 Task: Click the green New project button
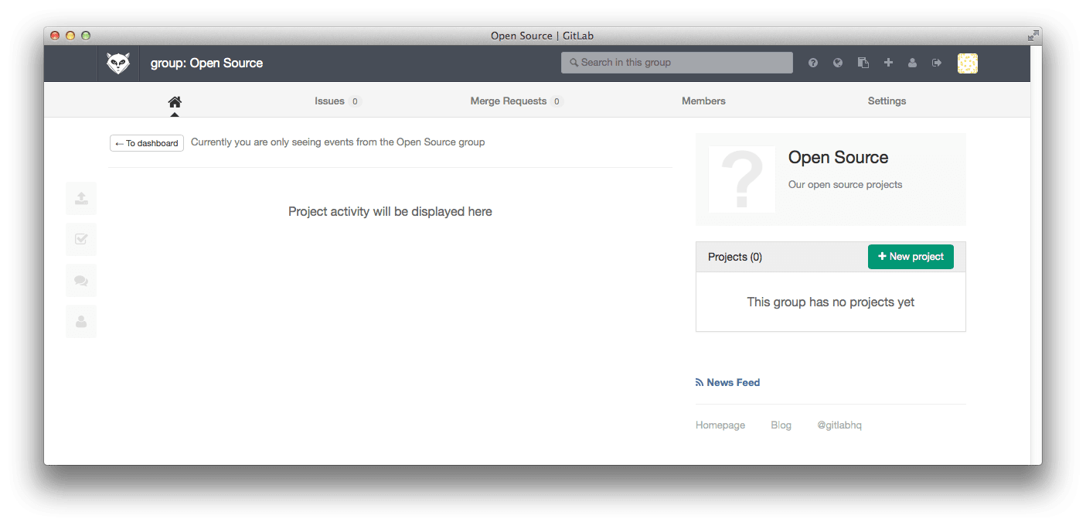911,257
